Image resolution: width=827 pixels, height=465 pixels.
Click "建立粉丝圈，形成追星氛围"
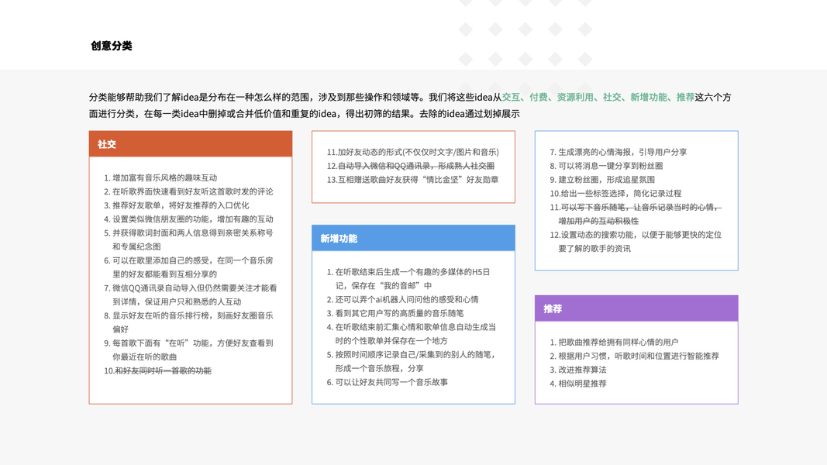[601, 179]
